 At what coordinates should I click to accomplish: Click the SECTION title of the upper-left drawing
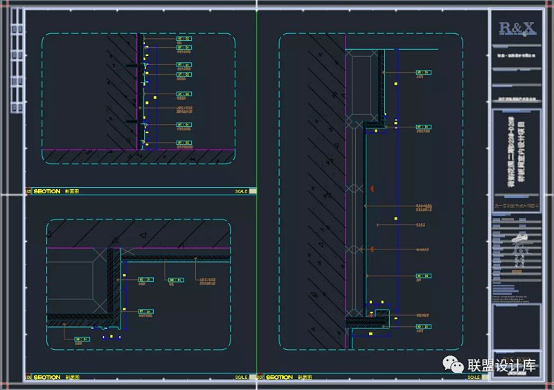(47, 191)
